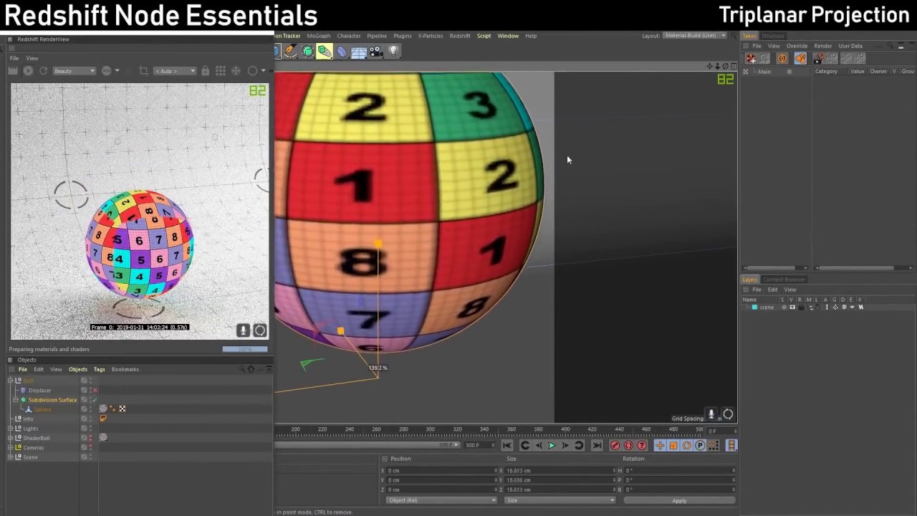Click the refresh render icon in RenderView
Viewport: 917px width, 516px height.
tap(43, 71)
